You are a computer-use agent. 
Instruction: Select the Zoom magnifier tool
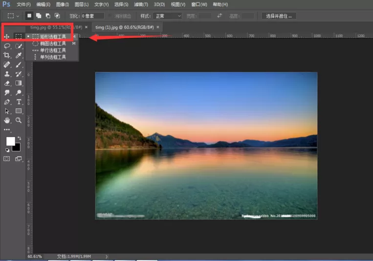(19, 120)
